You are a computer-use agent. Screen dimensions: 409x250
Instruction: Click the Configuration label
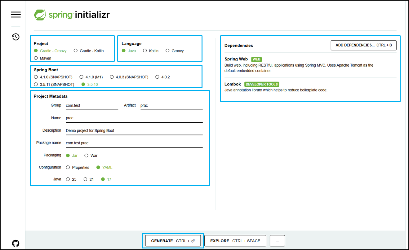pos(50,167)
